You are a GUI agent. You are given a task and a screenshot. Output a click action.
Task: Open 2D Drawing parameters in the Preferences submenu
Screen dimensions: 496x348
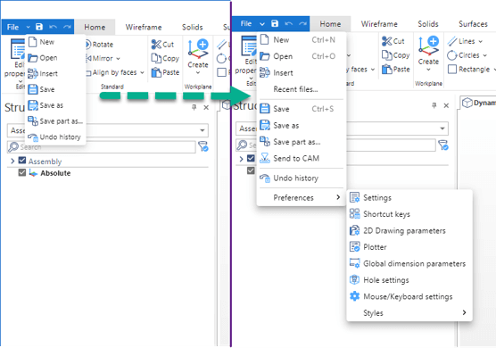tap(409, 230)
